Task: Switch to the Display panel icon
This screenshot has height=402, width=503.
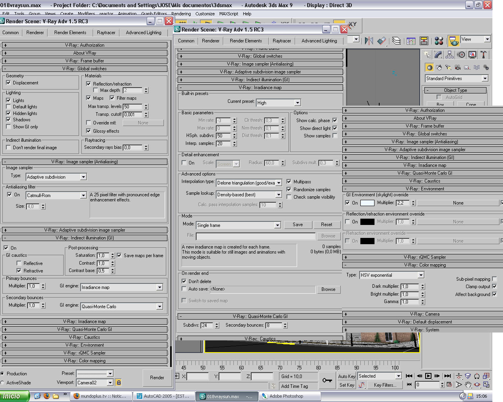Action: 473,55
